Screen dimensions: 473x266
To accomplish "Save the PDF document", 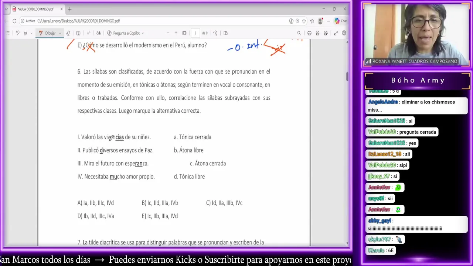I will (x=317, y=33).
